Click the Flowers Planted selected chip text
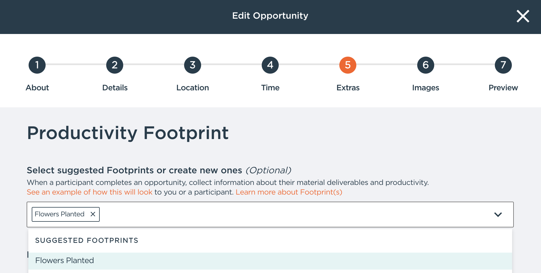This screenshot has height=273, width=541. tap(59, 214)
